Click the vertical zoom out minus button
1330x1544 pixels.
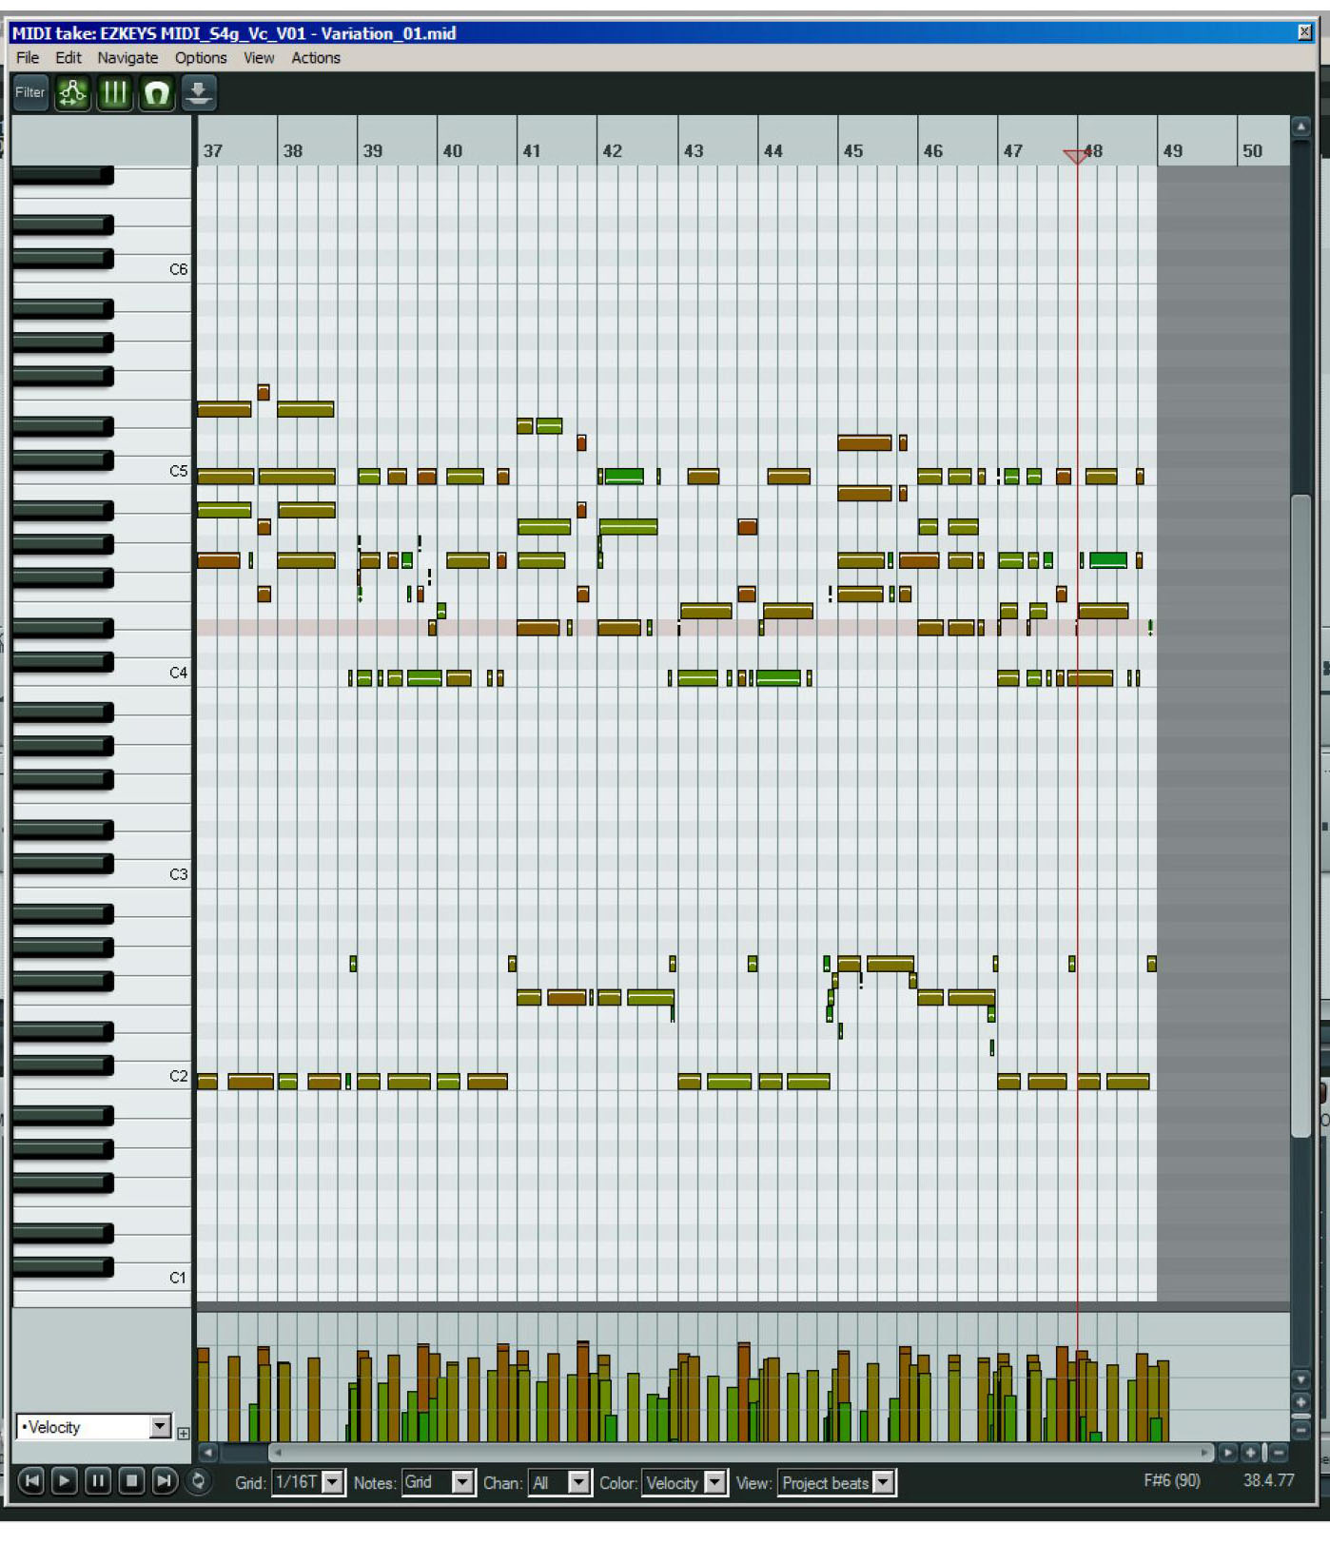pyautogui.click(x=1301, y=1429)
